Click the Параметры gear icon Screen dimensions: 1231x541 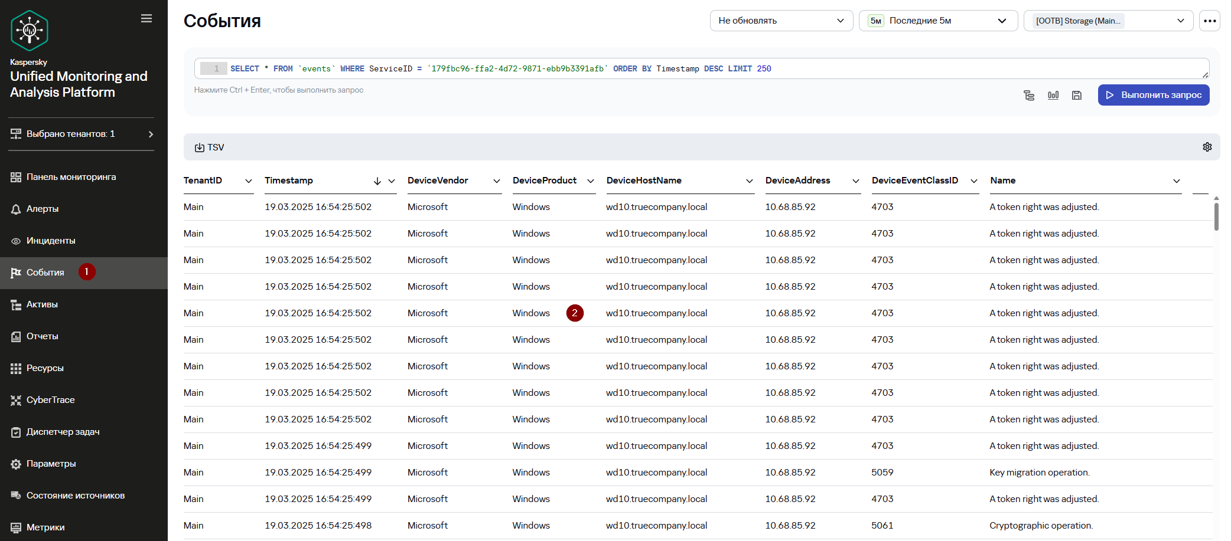16,464
